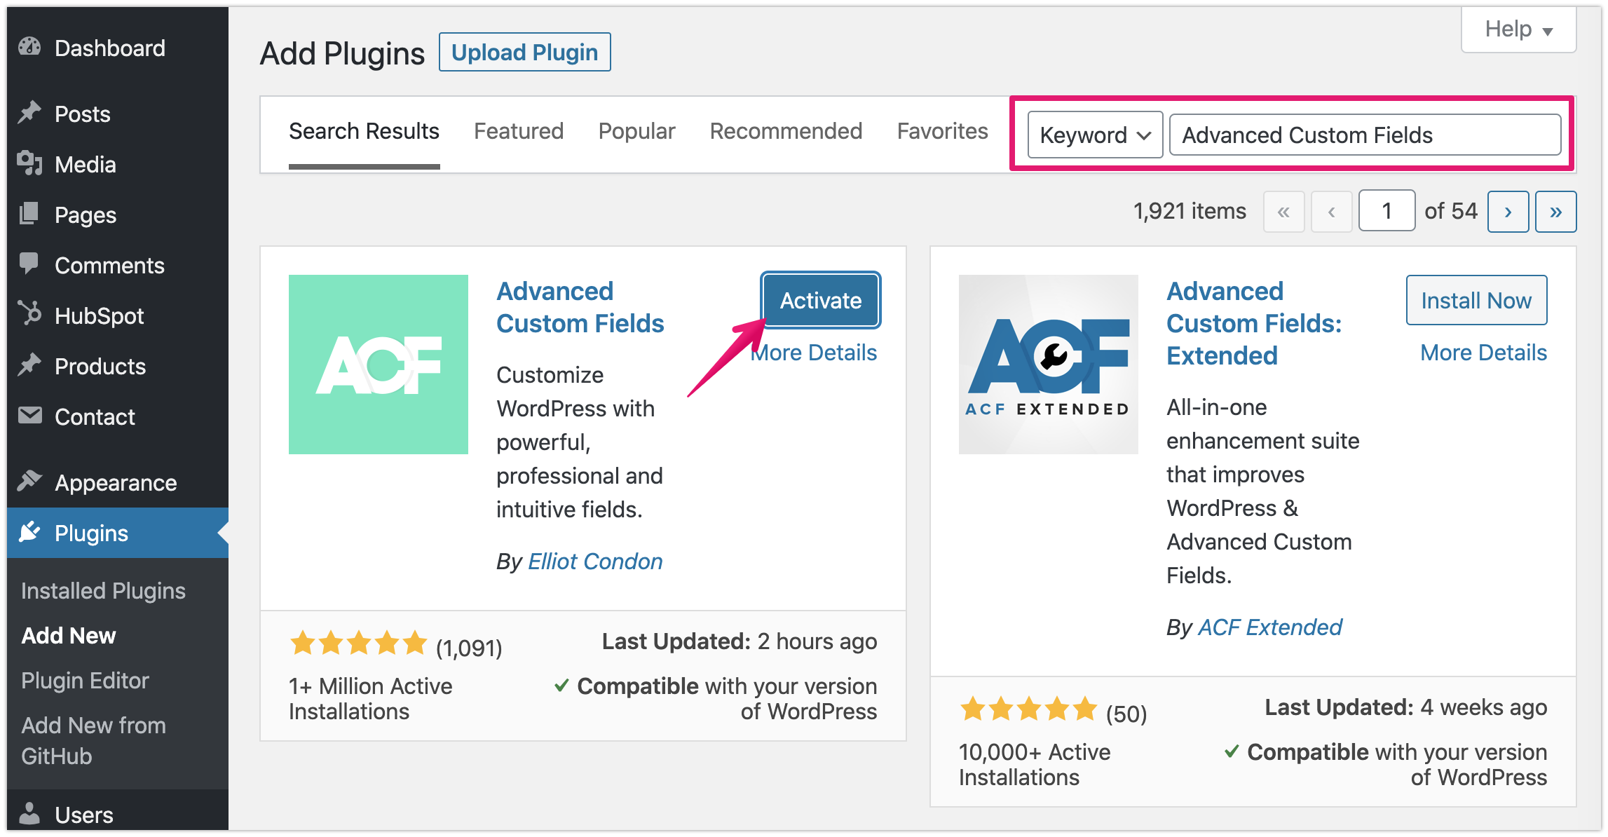Open Pages in the sidebar menu

pyautogui.click(x=118, y=215)
